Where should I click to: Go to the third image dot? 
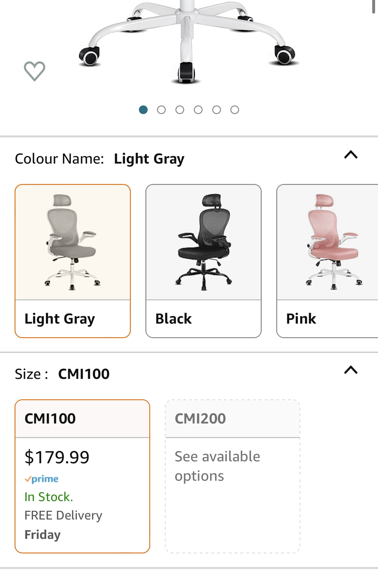click(180, 110)
